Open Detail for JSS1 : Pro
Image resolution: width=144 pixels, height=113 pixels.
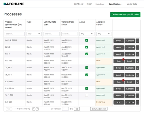pyautogui.click(x=130, y=61)
